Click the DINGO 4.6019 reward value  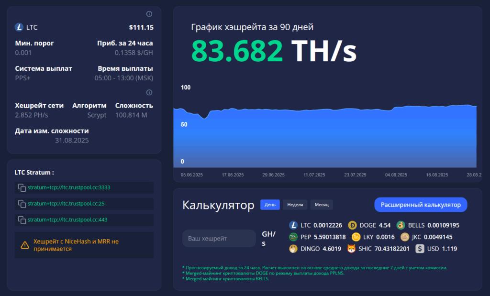click(332, 249)
